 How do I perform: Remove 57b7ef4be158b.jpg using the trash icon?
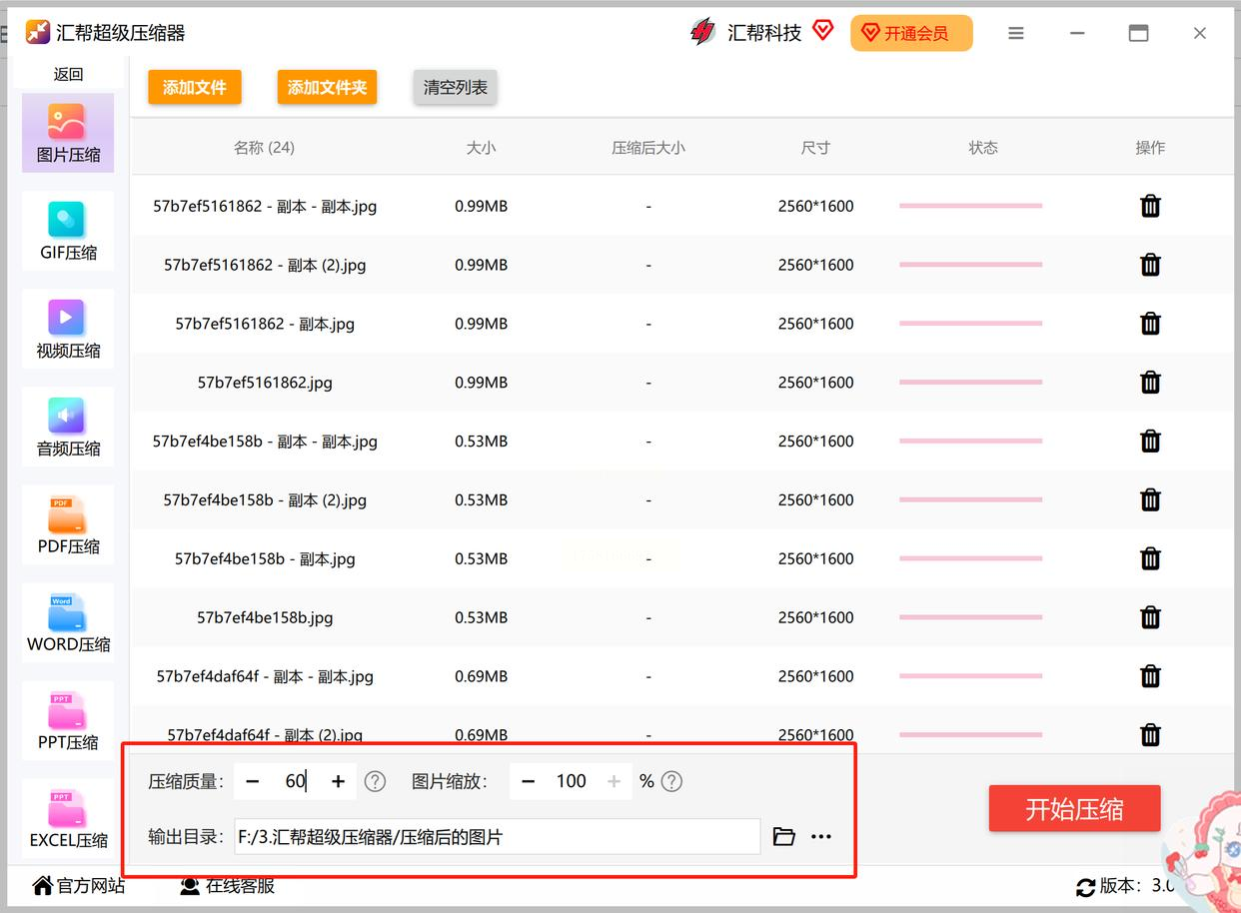[1150, 617]
